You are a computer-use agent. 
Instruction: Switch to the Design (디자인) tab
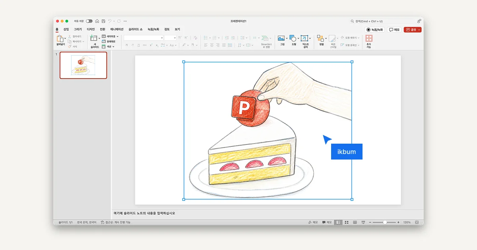pyautogui.click(x=91, y=29)
